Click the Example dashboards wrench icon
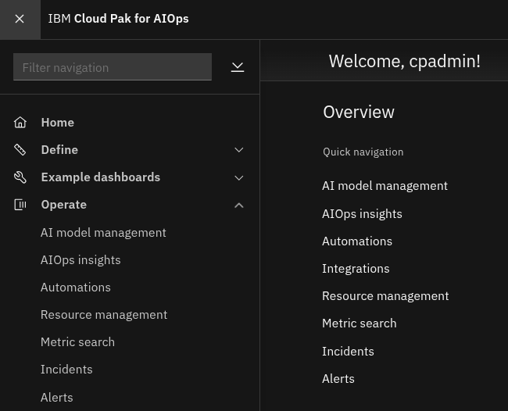The height and width of the screenshot is (411, 508). tap(20, 177)
